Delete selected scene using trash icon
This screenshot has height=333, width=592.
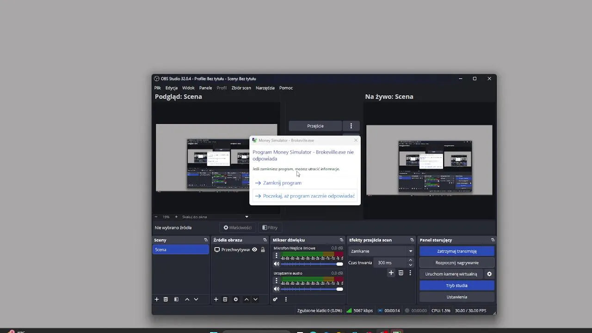[166, 299]
